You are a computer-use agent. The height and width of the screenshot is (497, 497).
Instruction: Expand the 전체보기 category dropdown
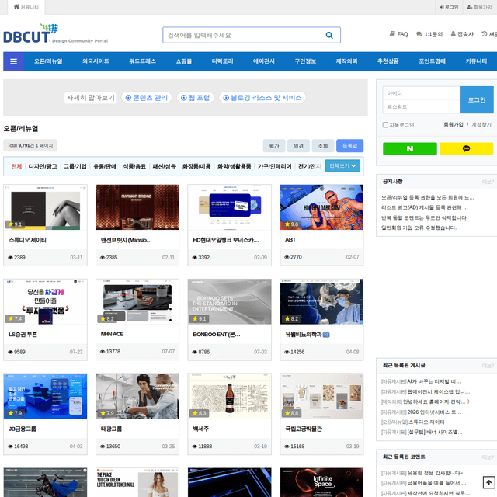342,165
